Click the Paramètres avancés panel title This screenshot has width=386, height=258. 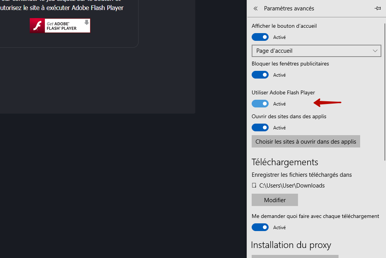tap(289, 8)
